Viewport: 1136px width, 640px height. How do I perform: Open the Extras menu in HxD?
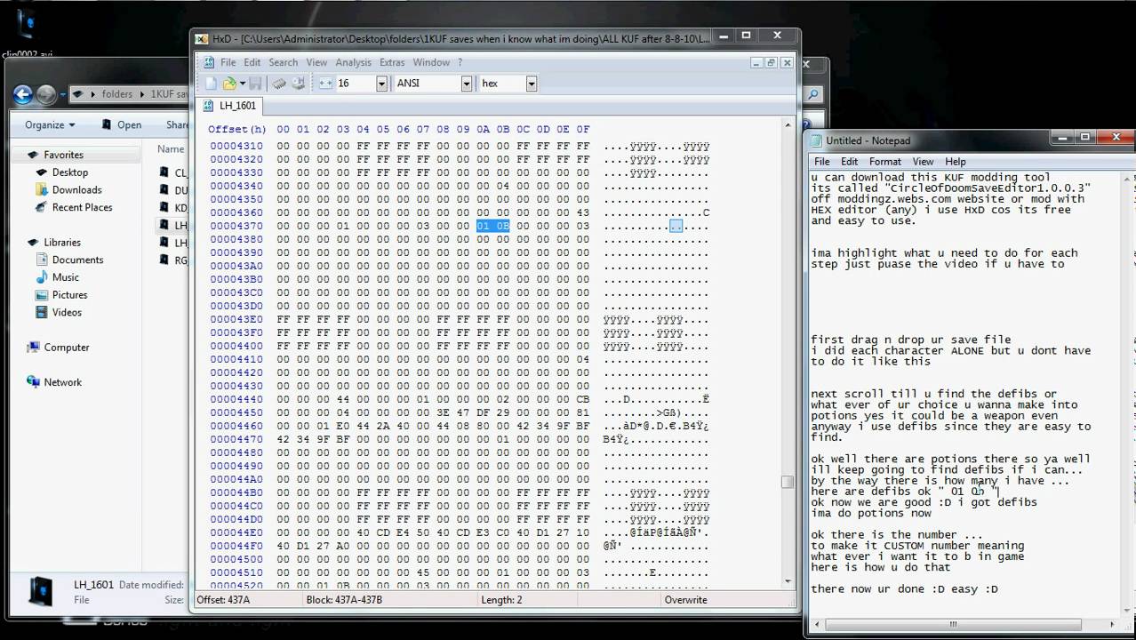tap(392, 62)
